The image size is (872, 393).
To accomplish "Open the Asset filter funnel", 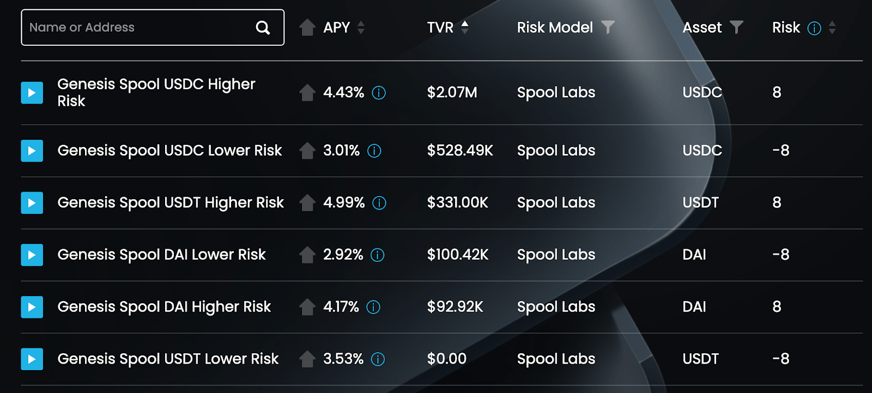I will [736, 27].
